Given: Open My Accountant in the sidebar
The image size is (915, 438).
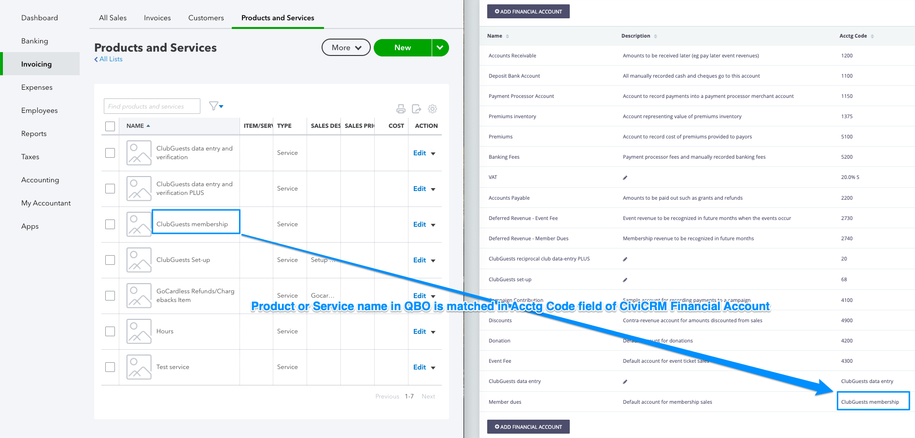Looking at the screenshot, I should (46, 203).
